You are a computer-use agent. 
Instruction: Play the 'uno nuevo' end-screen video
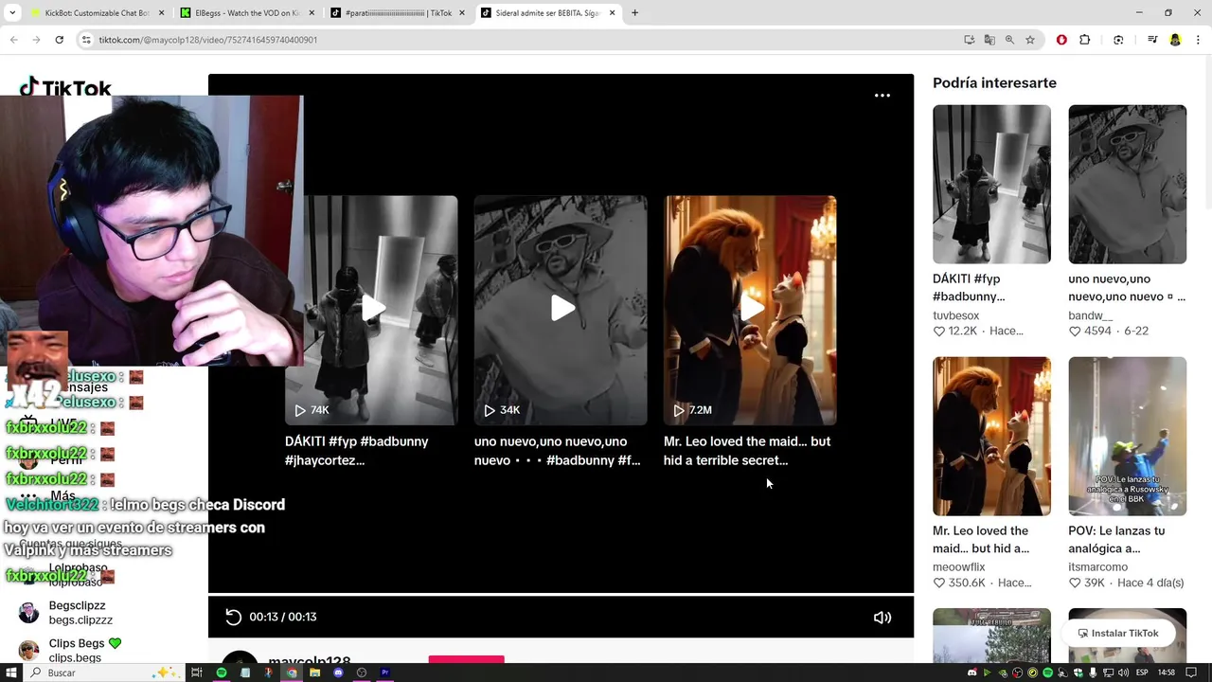pyautogui.click(x=561, y=310)
